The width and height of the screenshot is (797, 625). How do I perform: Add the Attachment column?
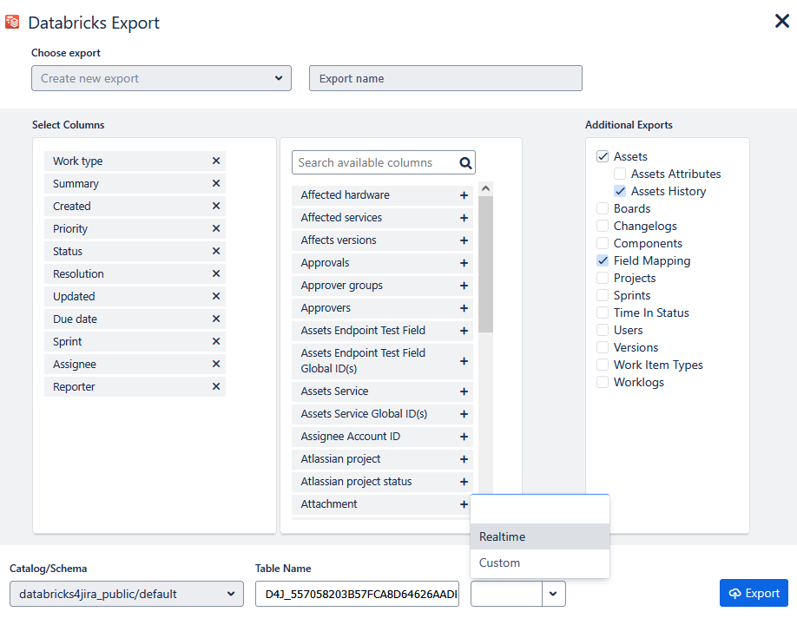[x=464, y=504]
